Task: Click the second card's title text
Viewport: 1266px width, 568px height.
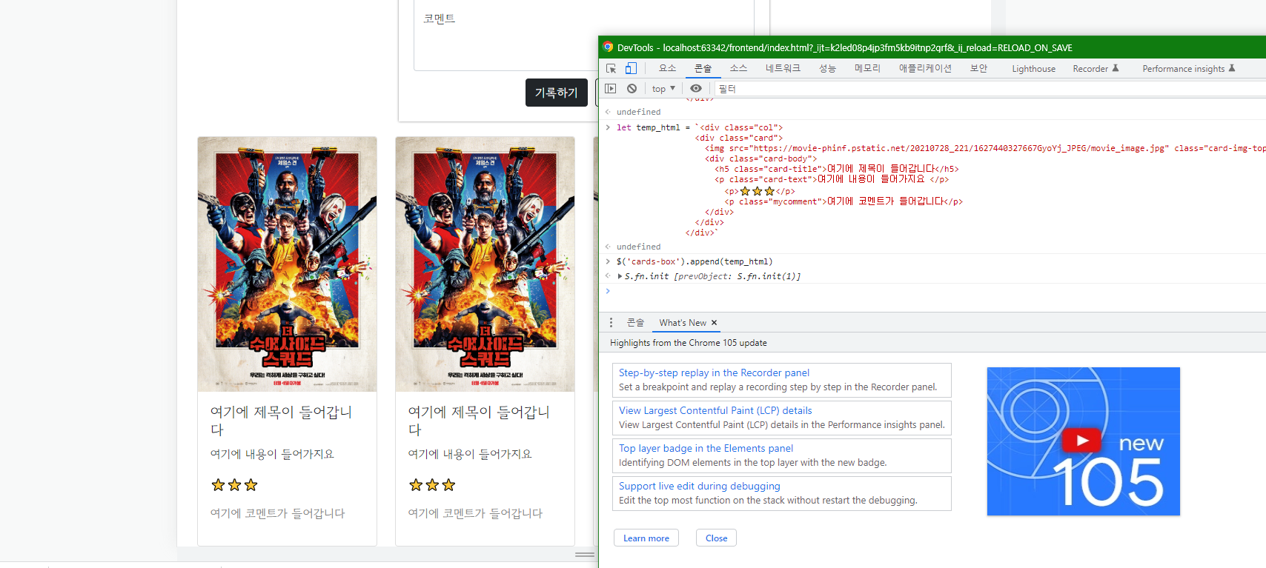Action: tap(479, 421)
